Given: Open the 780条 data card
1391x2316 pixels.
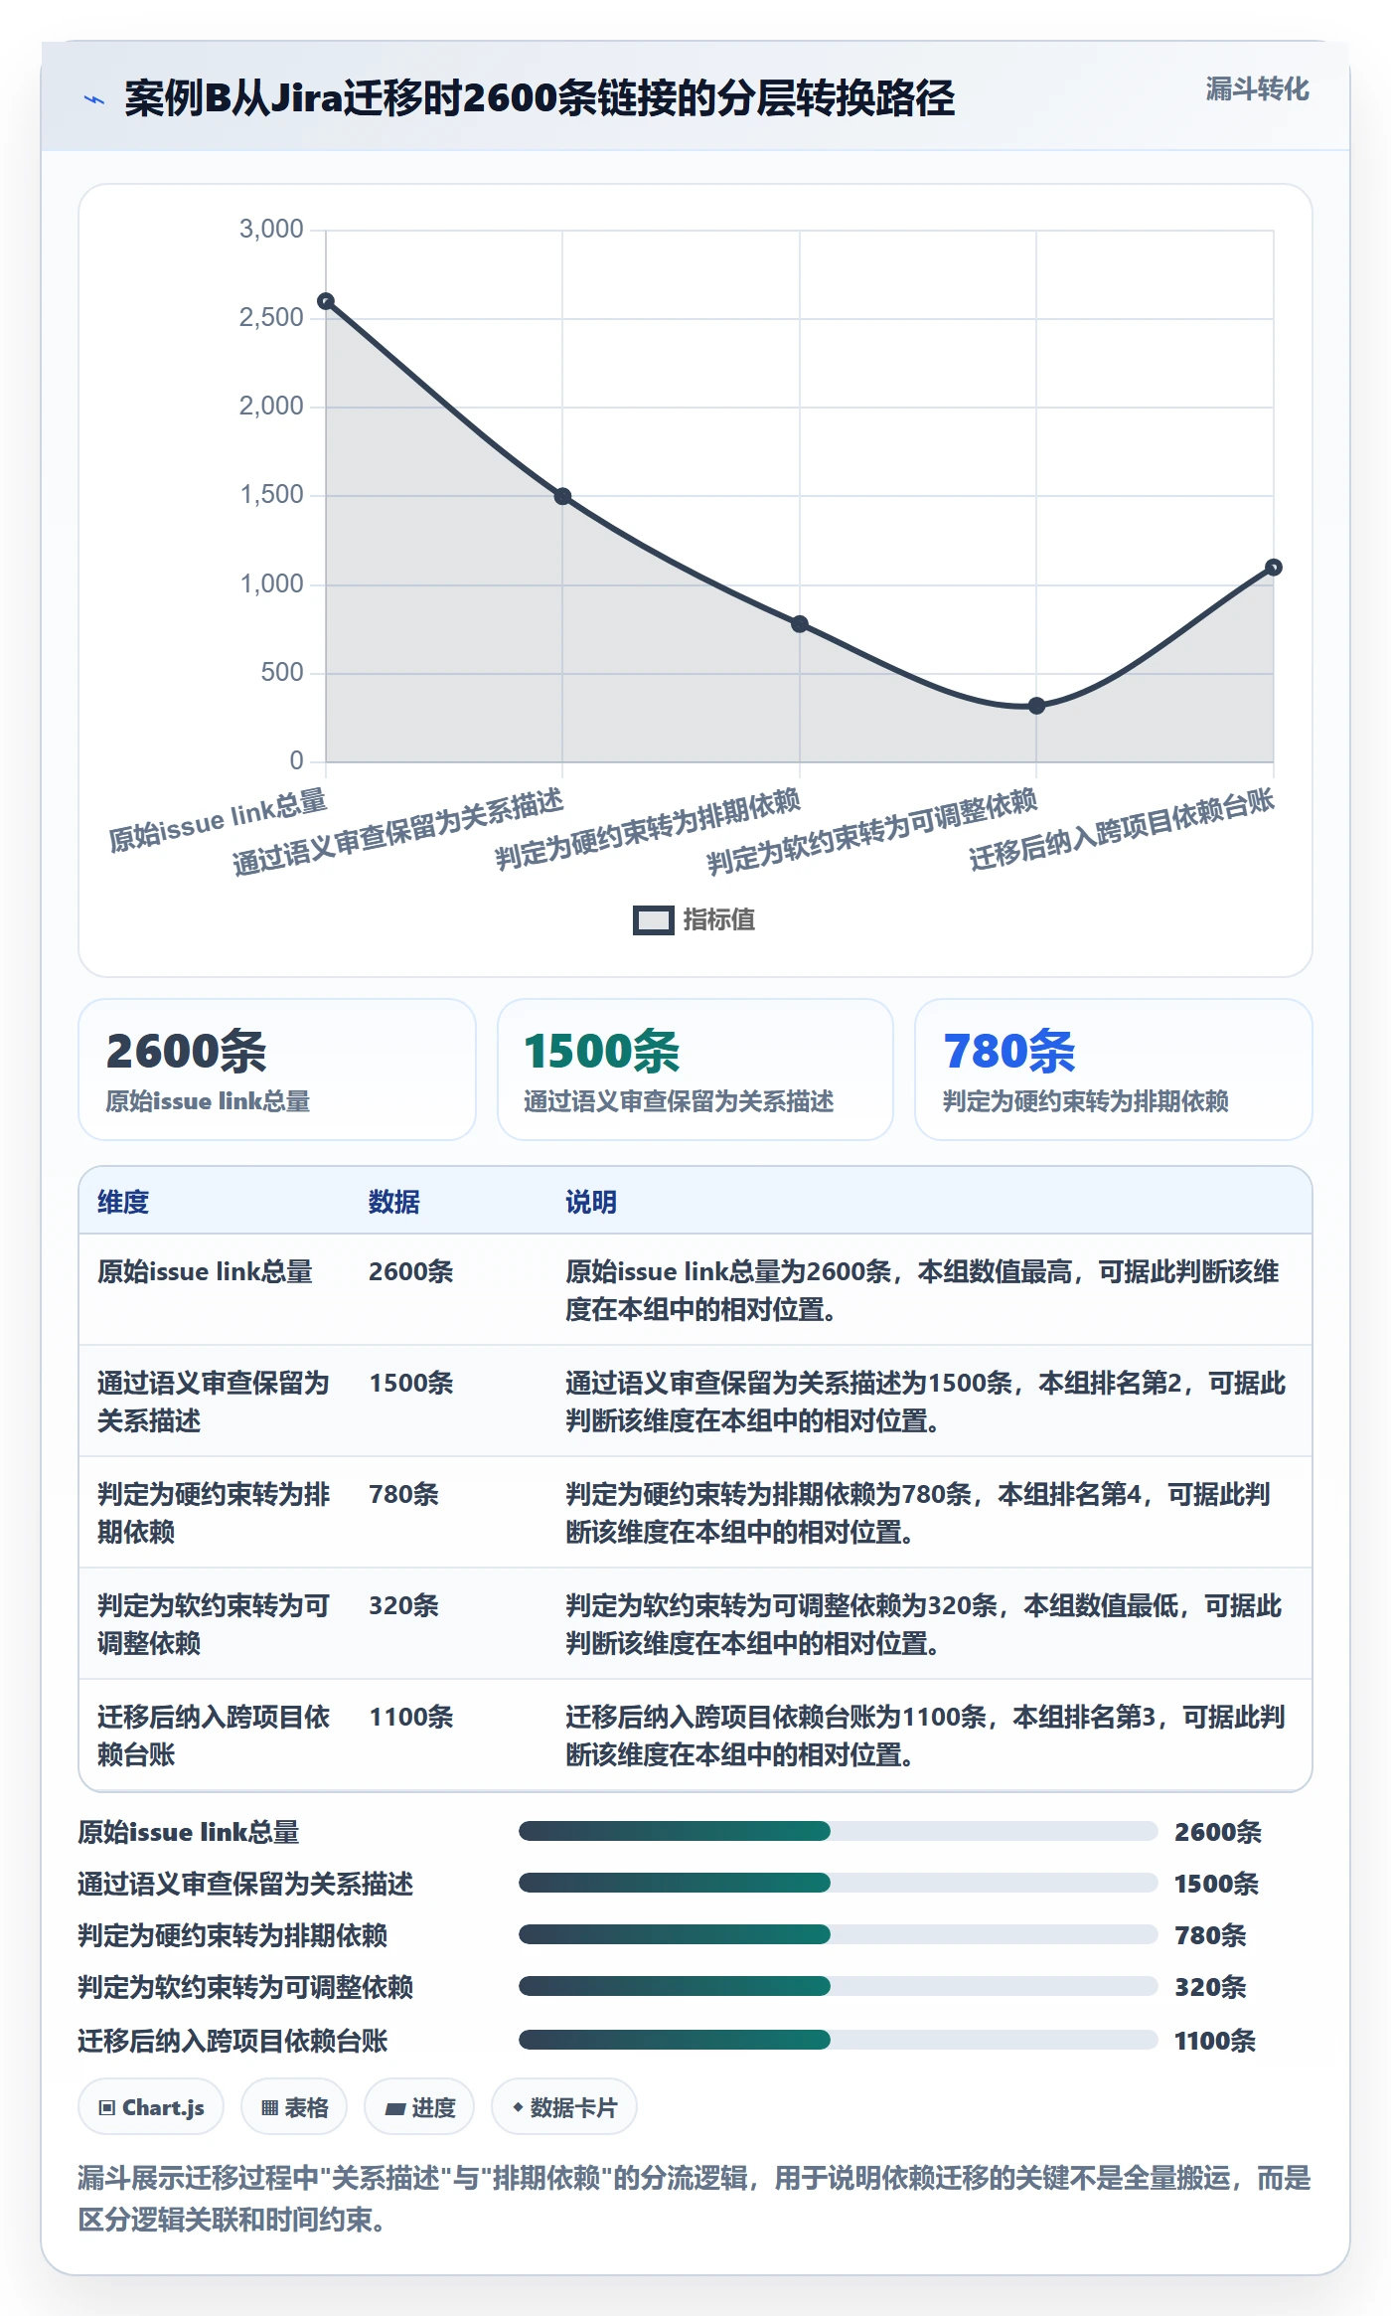Looking at the screenshot, I should [1113, 1070].
